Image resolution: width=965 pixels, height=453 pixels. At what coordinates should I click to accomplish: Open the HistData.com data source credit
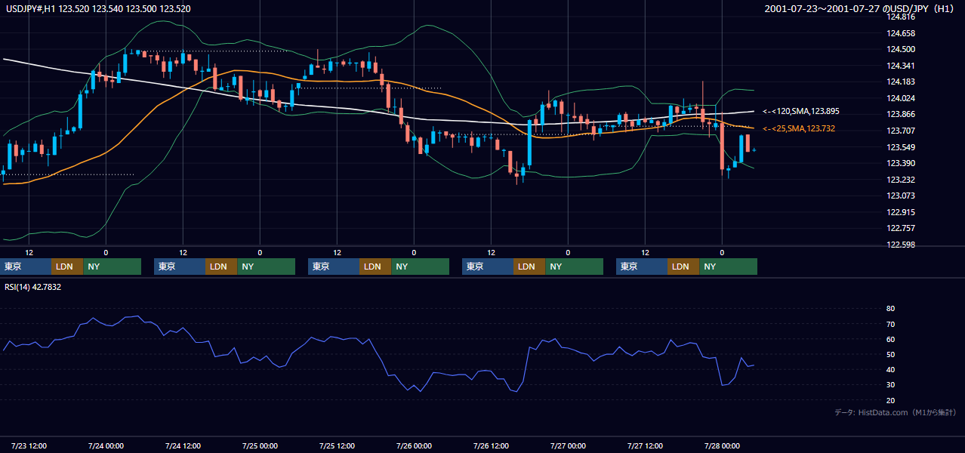point(896,412)
